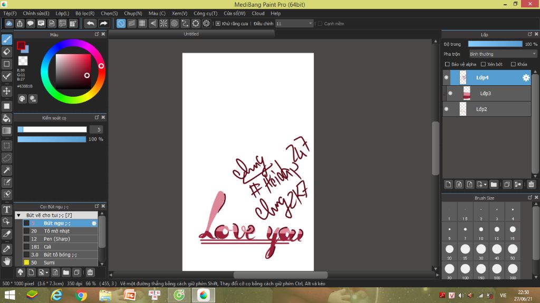Switch to the Untitled canvas tab

click(x=191, y=34)
